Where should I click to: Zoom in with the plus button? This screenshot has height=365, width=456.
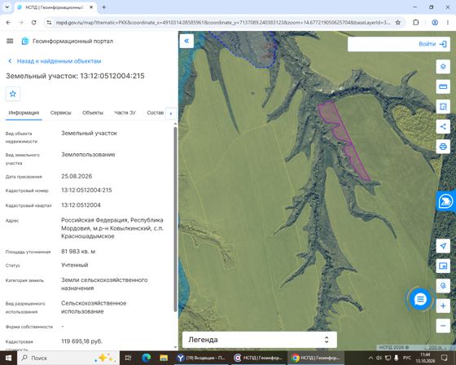(443, 306)
